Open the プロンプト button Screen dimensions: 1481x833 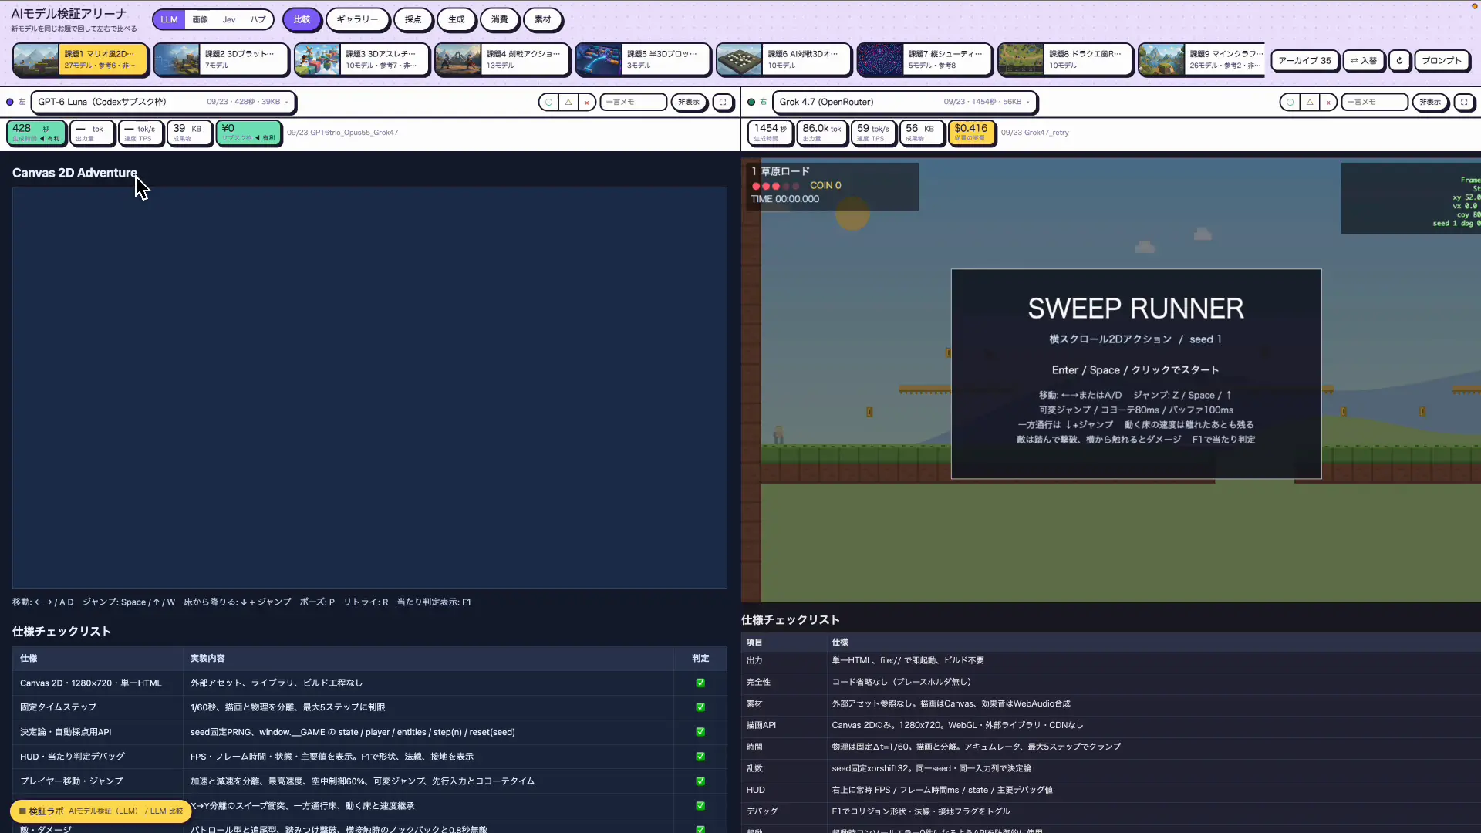tap(1442, 60)
